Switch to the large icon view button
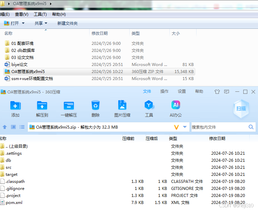The height and width of the screenshot is (210, 258). [x=13, y=127]
